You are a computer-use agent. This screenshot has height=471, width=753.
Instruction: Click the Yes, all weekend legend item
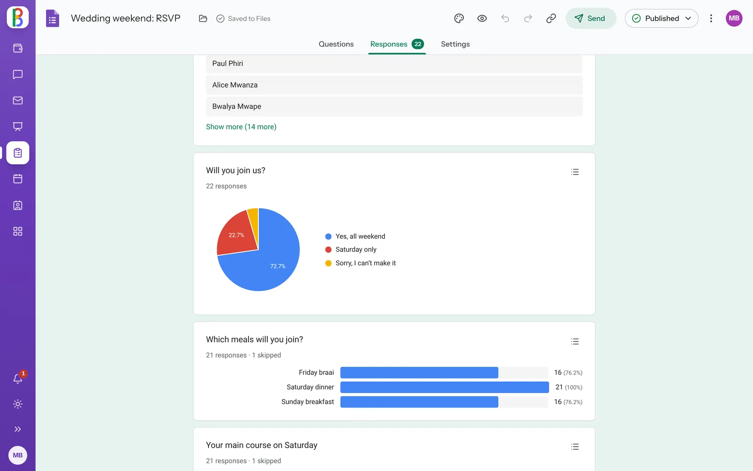click(x=355, y=236)
